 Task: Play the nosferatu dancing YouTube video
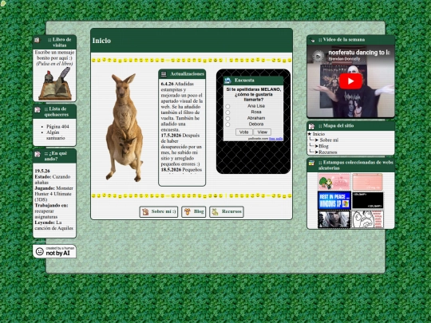(x=350, y=81)
